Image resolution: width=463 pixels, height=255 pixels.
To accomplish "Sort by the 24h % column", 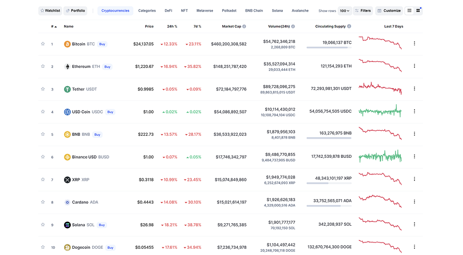I will coord(172,26).
